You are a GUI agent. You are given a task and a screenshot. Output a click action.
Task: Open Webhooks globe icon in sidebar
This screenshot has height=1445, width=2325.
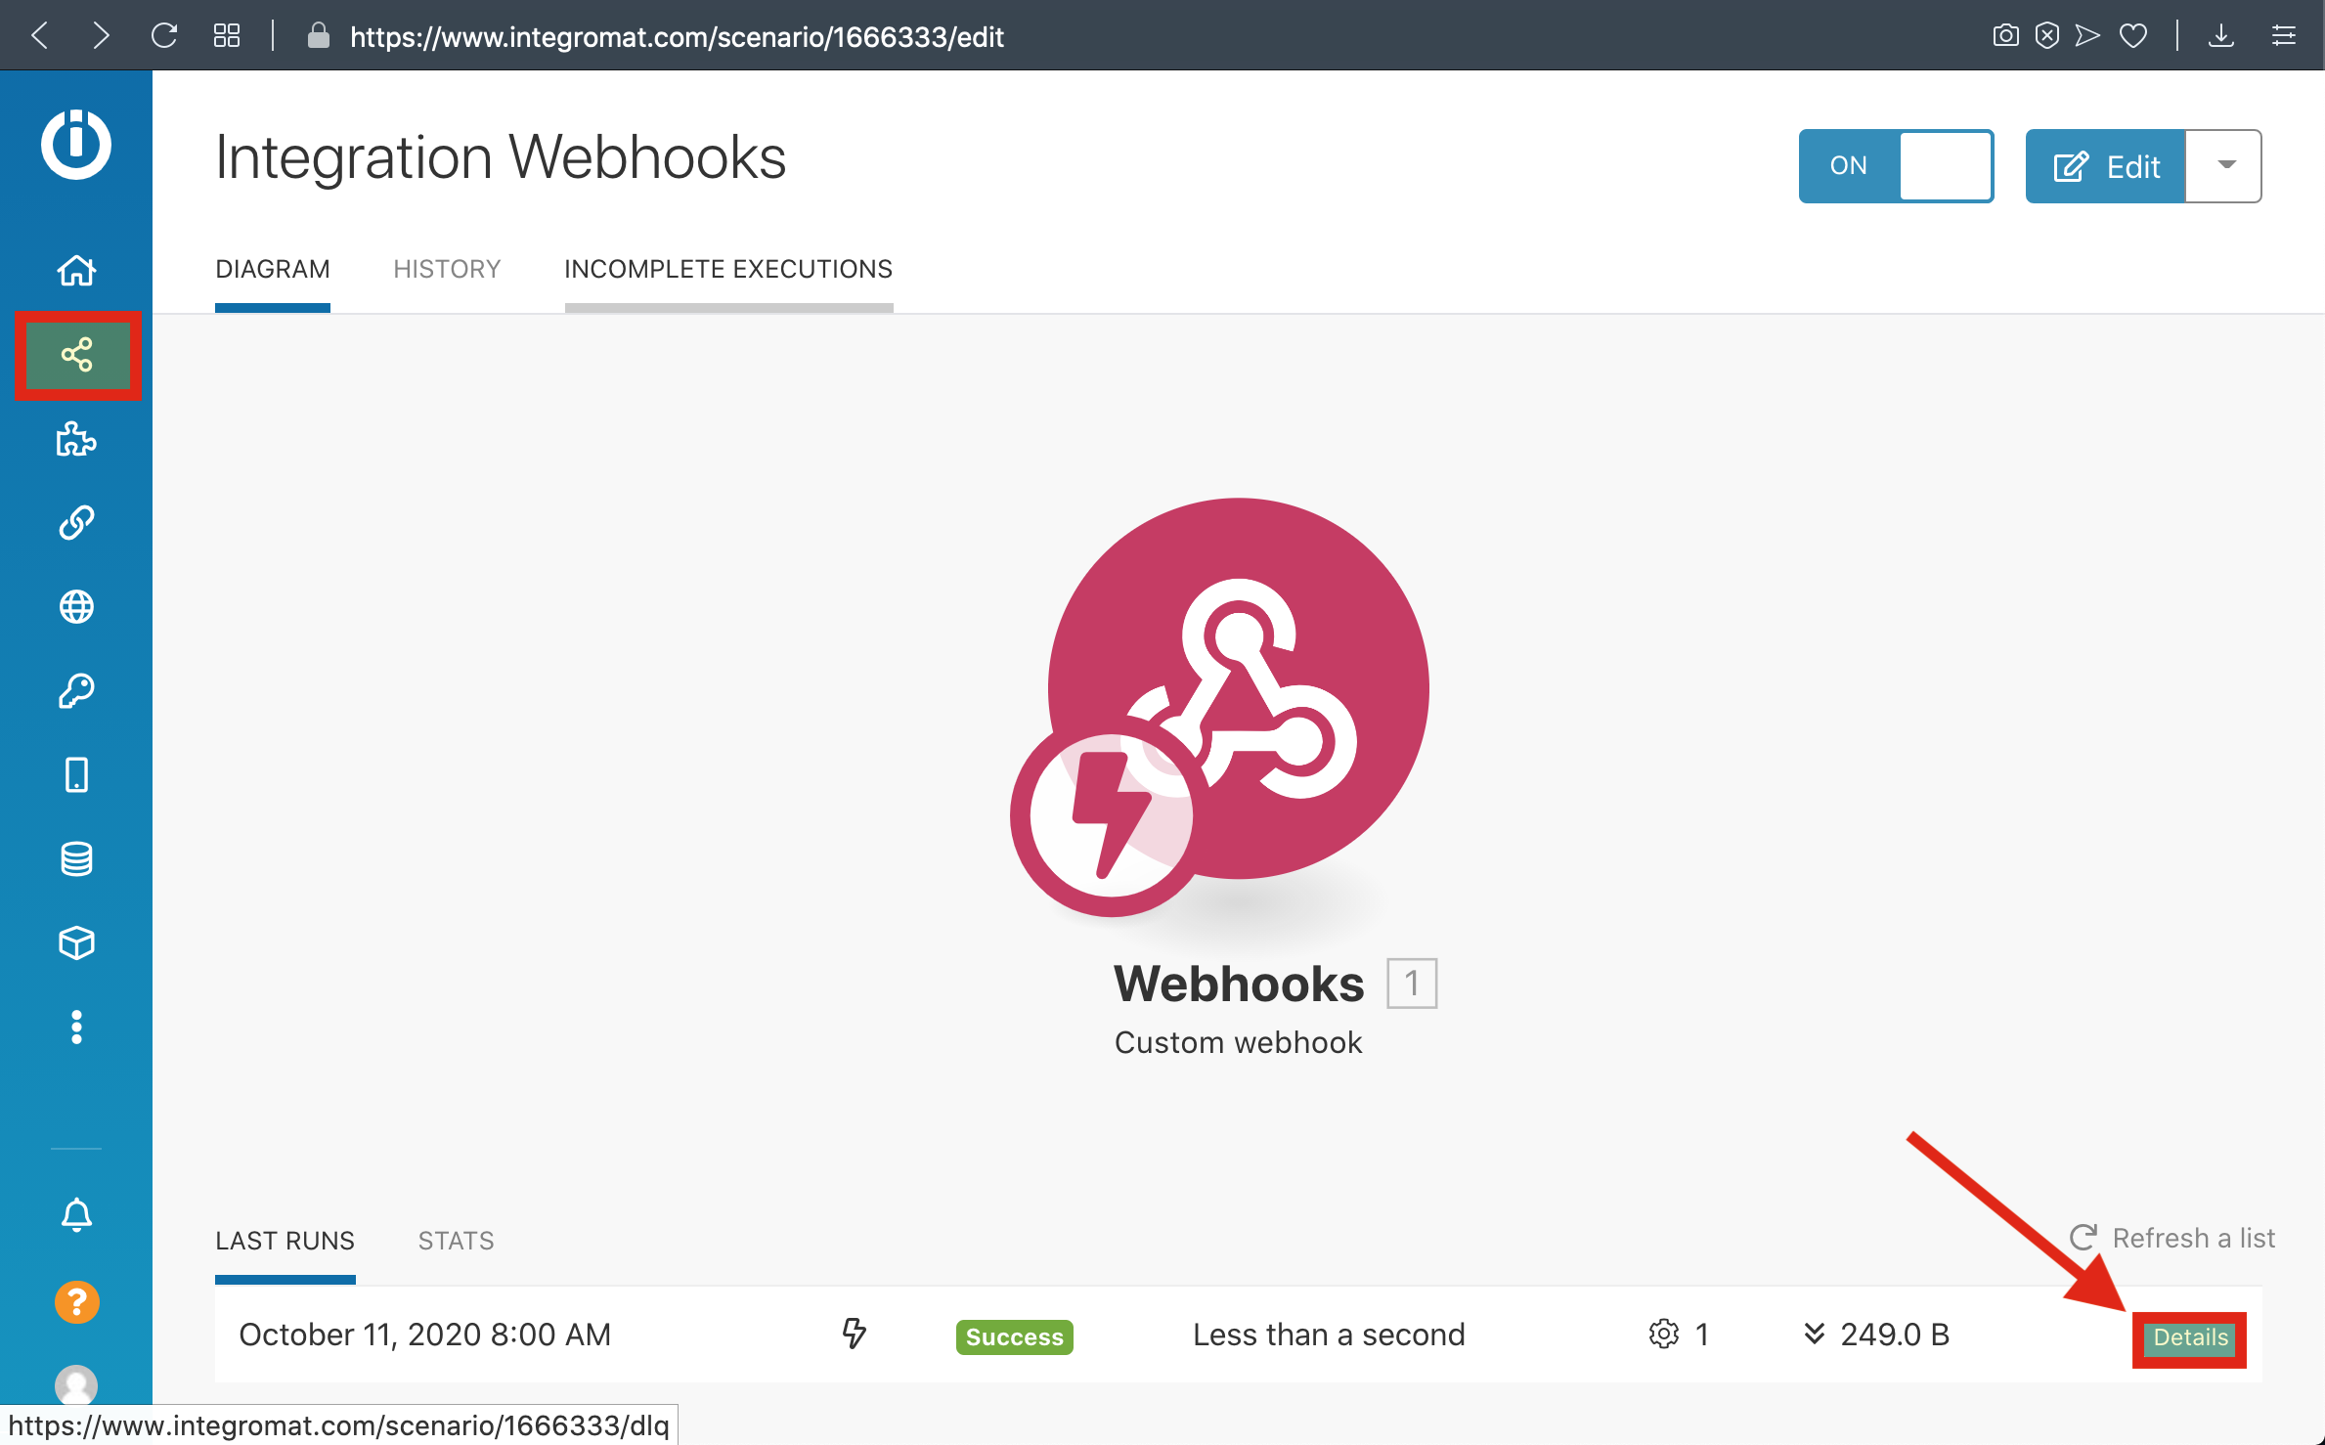[x=77, y=607]
